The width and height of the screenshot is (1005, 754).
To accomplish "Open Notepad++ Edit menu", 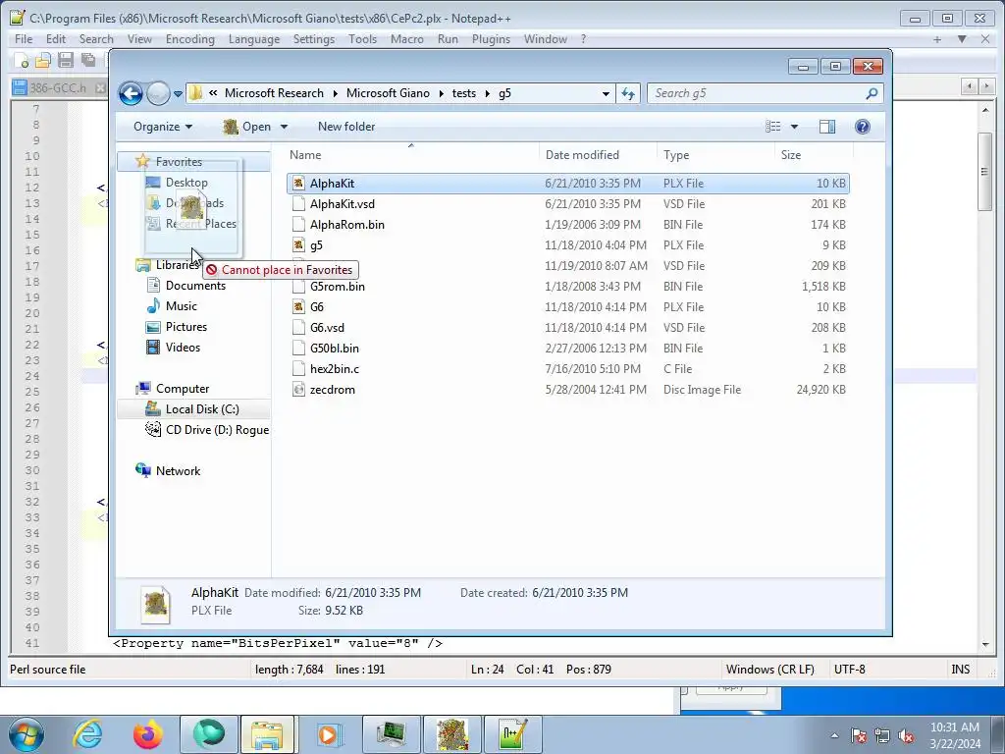I will [x=56, y=39].
